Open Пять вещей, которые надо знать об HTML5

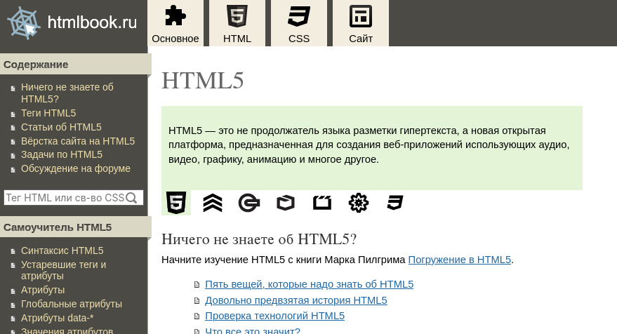(x=310, y=284)
